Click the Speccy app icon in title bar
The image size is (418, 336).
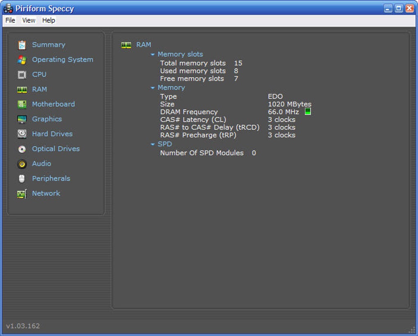[8, 9]
